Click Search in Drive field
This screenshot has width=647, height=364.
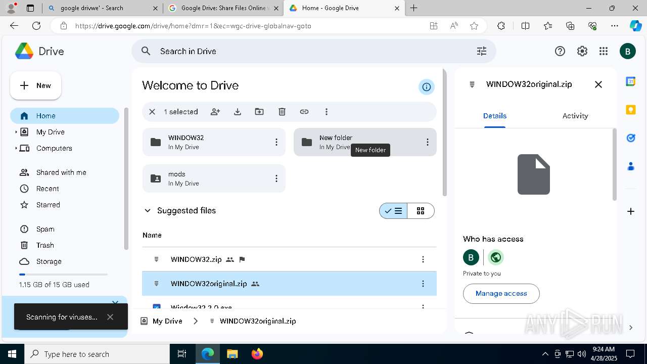click(313, 51)
